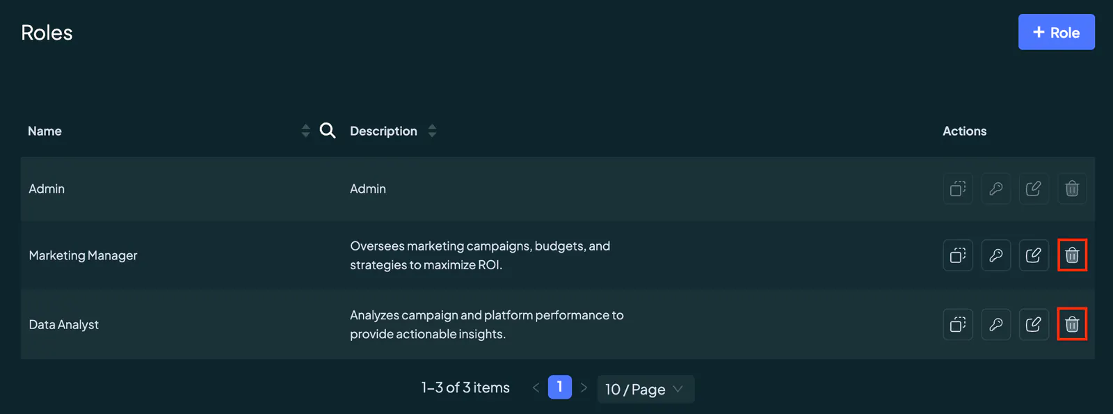The width and height of the screenshot is (1113, 414).
Task: Edit the Data Analyst role
Action: 1034,324
